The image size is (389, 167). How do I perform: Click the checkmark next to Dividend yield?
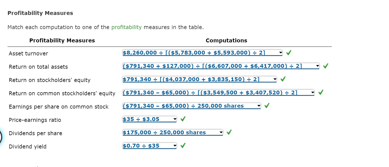click(183, 145)
